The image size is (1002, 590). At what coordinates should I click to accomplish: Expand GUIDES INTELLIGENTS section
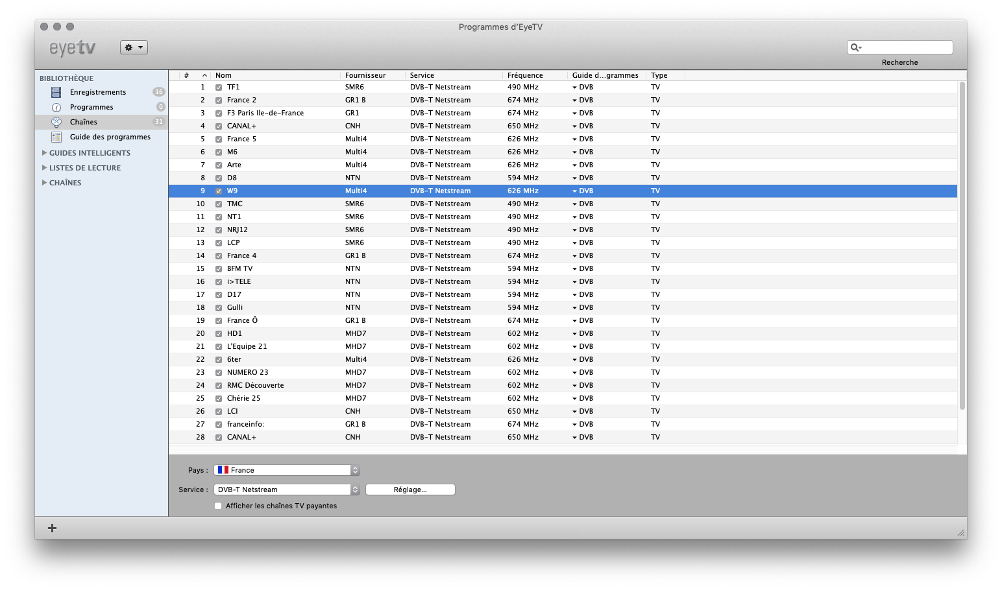pyautogui.click(x=44, y=153)
